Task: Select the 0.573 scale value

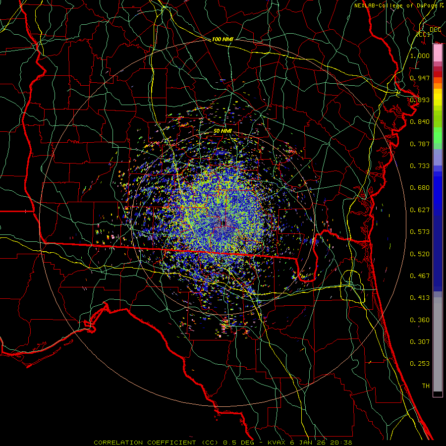Action: click(x=420, y=232)
